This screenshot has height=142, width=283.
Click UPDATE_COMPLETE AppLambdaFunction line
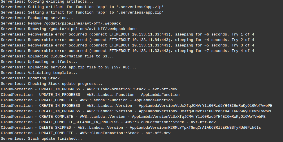tap(87, 100)
